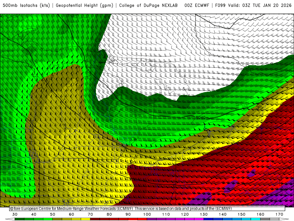Click the legend's right end arrow
Screen dimensions: 294x221
pos(284,219)
